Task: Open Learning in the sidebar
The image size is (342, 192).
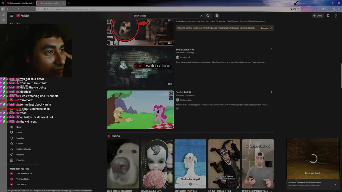Action: (20, 138)
